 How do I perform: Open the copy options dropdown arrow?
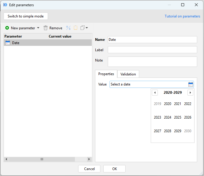(x=87, y=28)
